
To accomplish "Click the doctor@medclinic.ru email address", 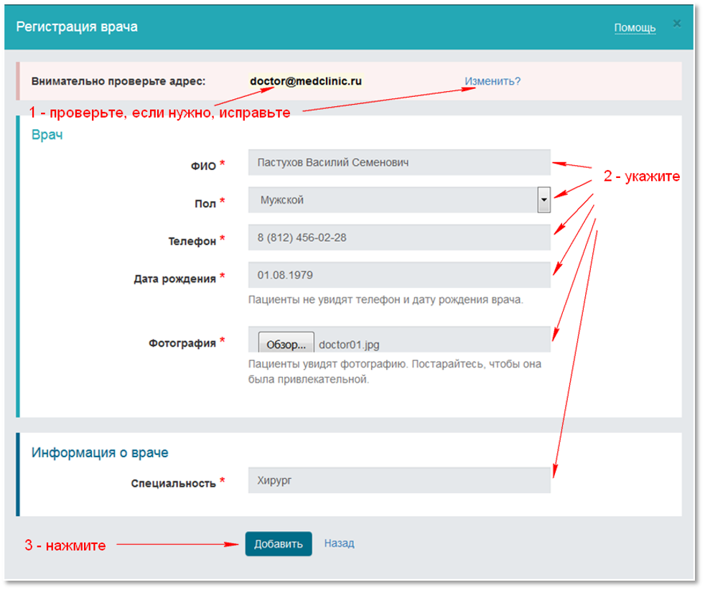I will [x=306, y=81].
